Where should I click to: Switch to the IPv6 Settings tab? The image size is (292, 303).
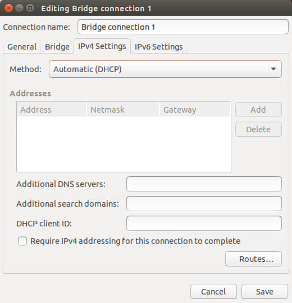point(159,47)
